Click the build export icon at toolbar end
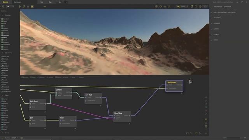Screen dimensions: 249x140 tap(205, 7)
